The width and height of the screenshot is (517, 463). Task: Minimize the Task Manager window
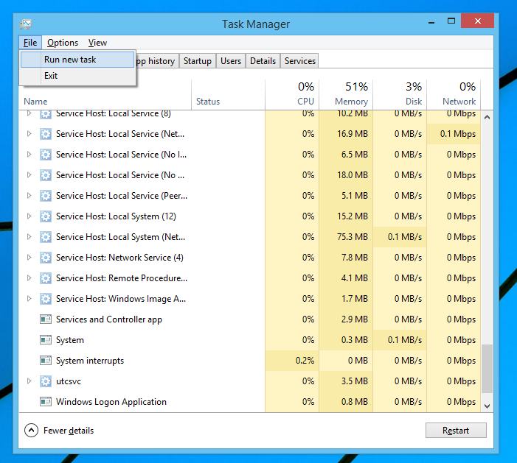tap(431, 22)
